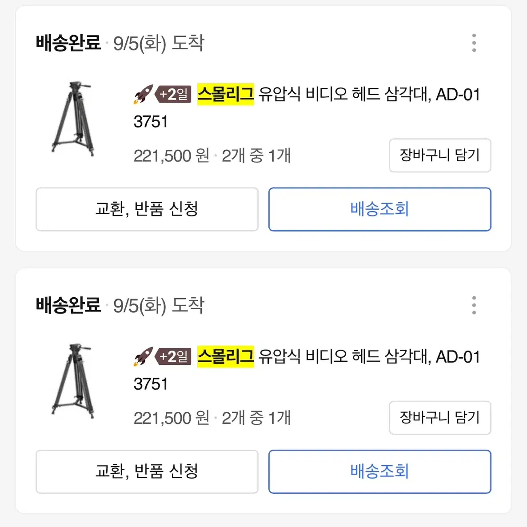527x527 pixels.
Task: Click 교환, 반품 신청 on second order
Action: tap(147, 471)
